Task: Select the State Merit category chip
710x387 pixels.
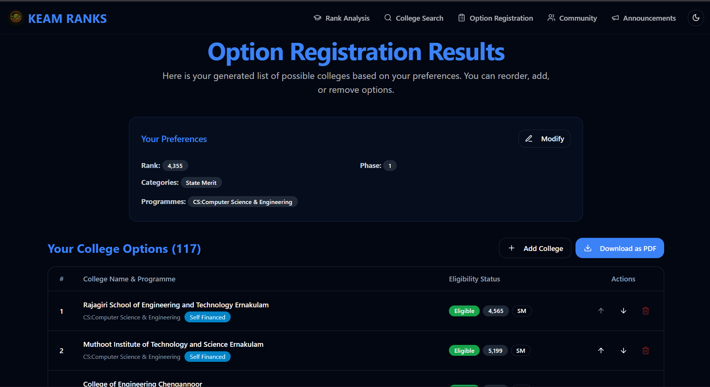Action: [x=201, y=182]
